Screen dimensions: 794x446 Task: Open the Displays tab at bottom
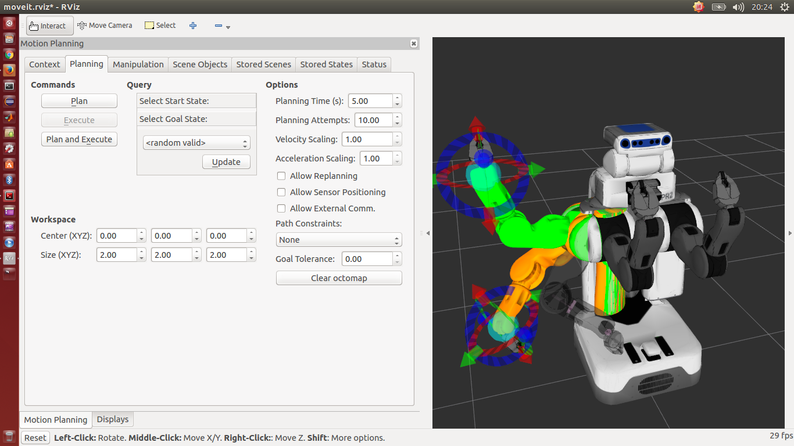coord(113,419)
